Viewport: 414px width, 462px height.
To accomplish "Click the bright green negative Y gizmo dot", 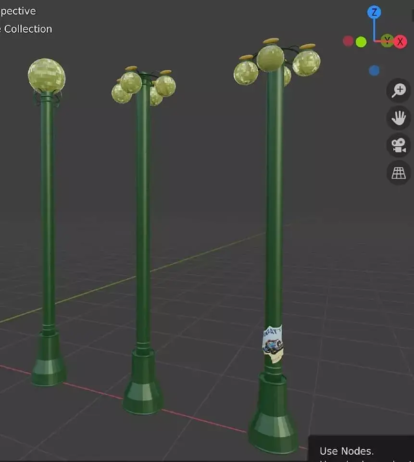I will pyautogui.click(x=361, y=42).
